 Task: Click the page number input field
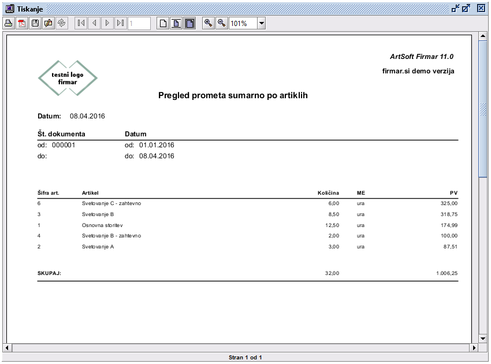[139, 23]
